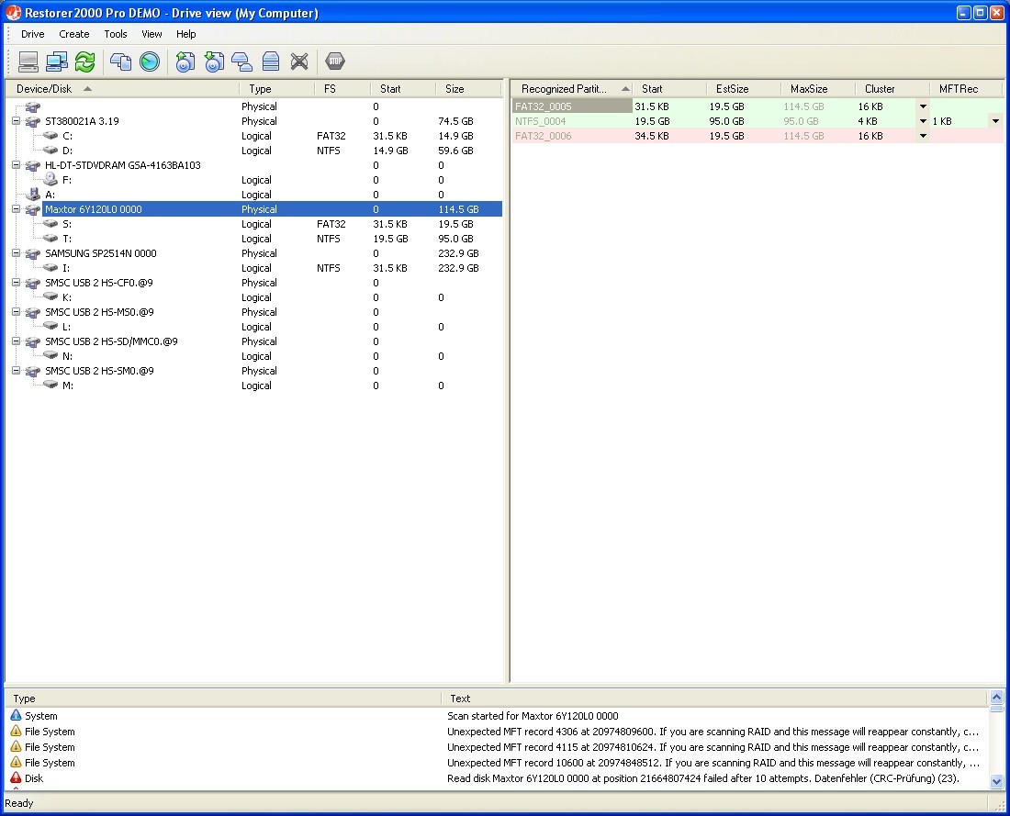Click the 'Read disk Maxtor ... failed' log message

tap(702, 778)
